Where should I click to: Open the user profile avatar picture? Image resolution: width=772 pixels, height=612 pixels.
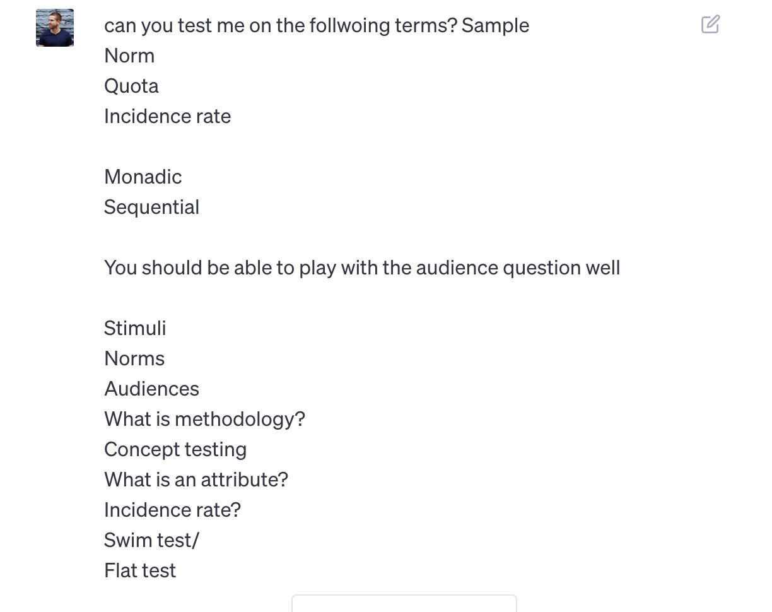click(x=55, y=28)
